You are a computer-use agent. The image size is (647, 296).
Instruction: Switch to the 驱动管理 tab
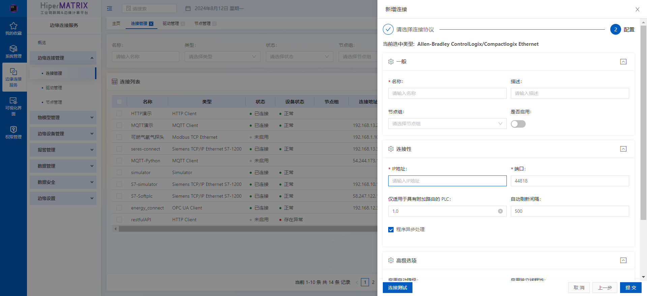tap(171, 24)
